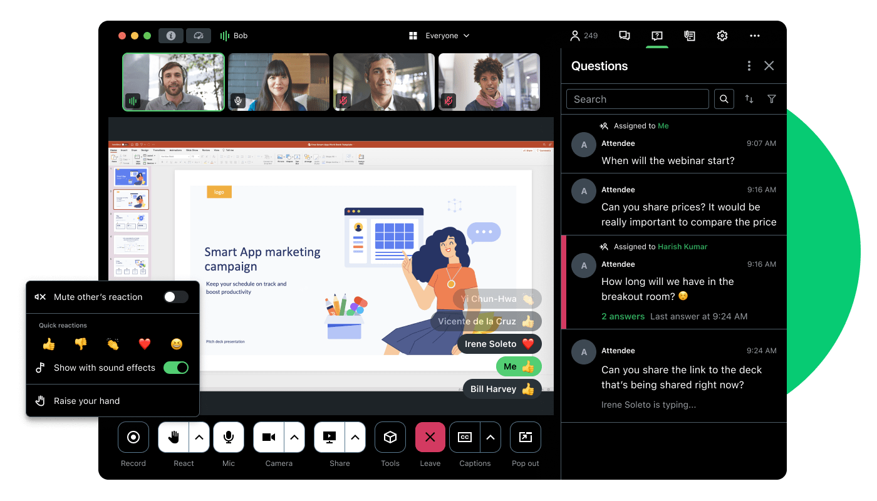The image size is (877, 501).
Task: Click Leave to exit the meeting
Action: [x=430, y=437]
